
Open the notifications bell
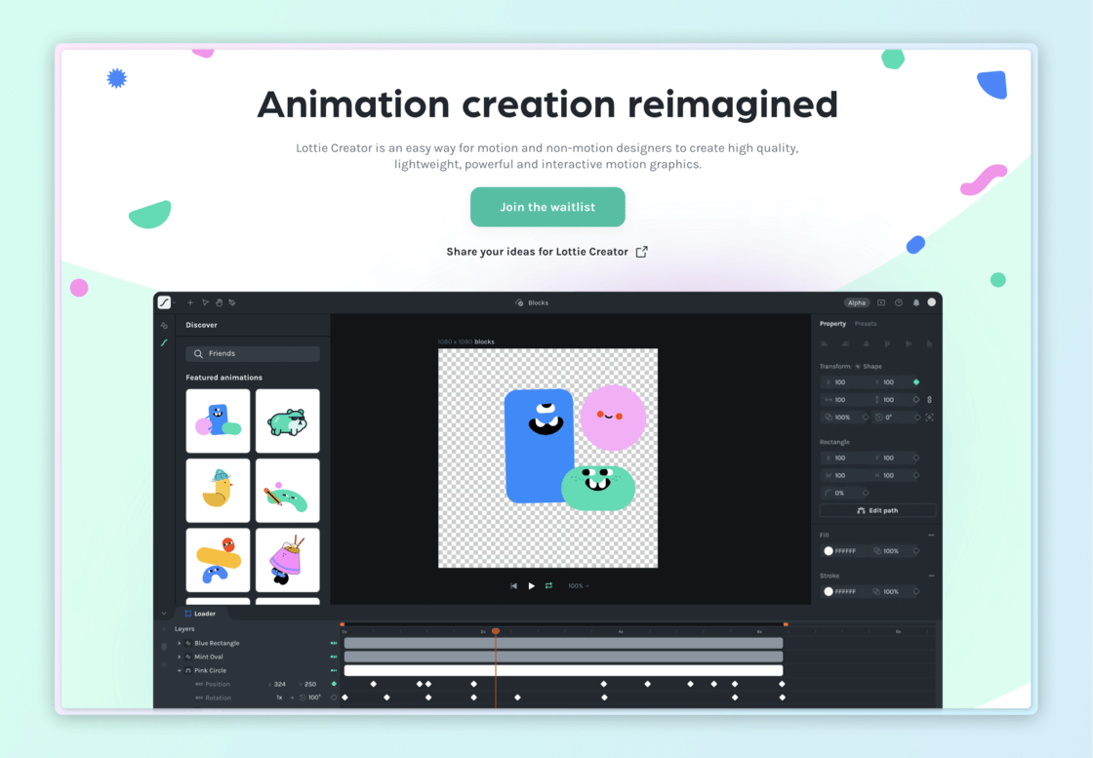pyautogui.click(x=916, y=302)
